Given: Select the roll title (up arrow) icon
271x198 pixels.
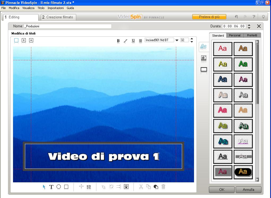Looking at the screenshot, I should [24, 40].
